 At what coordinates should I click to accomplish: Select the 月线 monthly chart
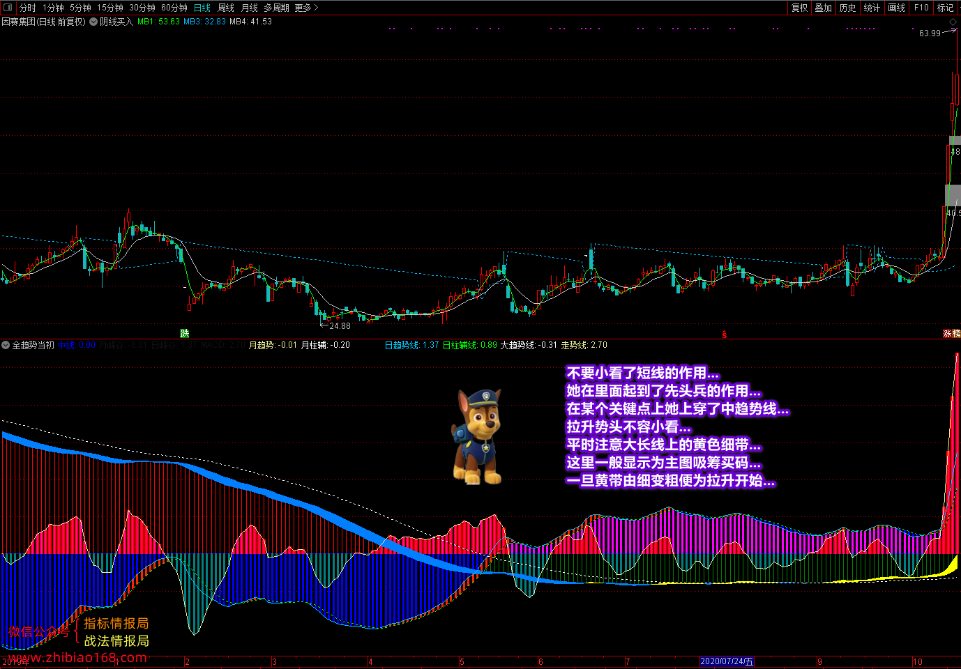coord(249,8)
